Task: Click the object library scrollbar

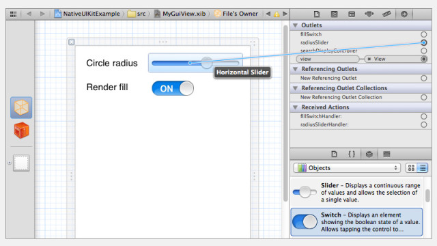Action: [427, 196]
